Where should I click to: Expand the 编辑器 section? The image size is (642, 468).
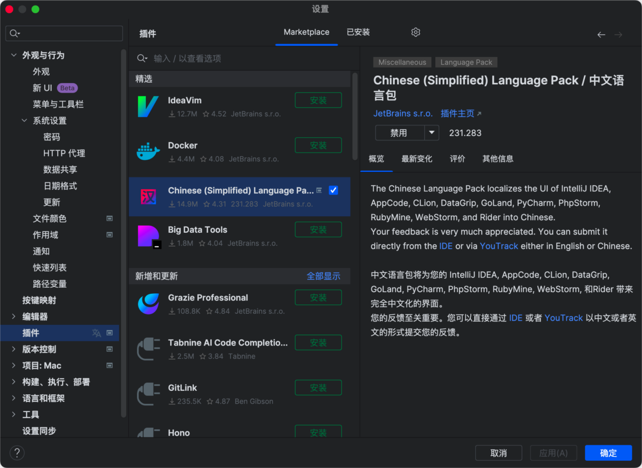pos(14,317)
